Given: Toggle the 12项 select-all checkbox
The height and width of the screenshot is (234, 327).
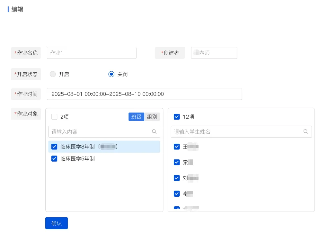Looking at the screenshot, I should pyautogui.click(x=177, y=117).
